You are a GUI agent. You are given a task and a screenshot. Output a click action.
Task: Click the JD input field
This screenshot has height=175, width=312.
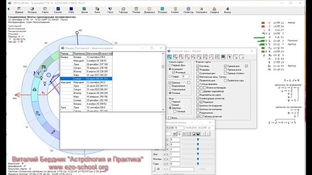pos(182,169)
